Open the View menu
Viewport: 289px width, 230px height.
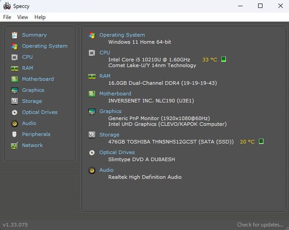(x=23, y=17)
